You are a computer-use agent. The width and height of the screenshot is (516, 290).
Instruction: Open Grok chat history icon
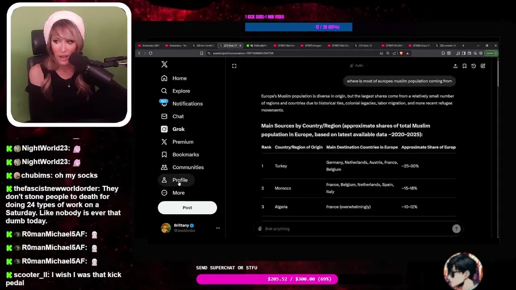tap(474, 66)
